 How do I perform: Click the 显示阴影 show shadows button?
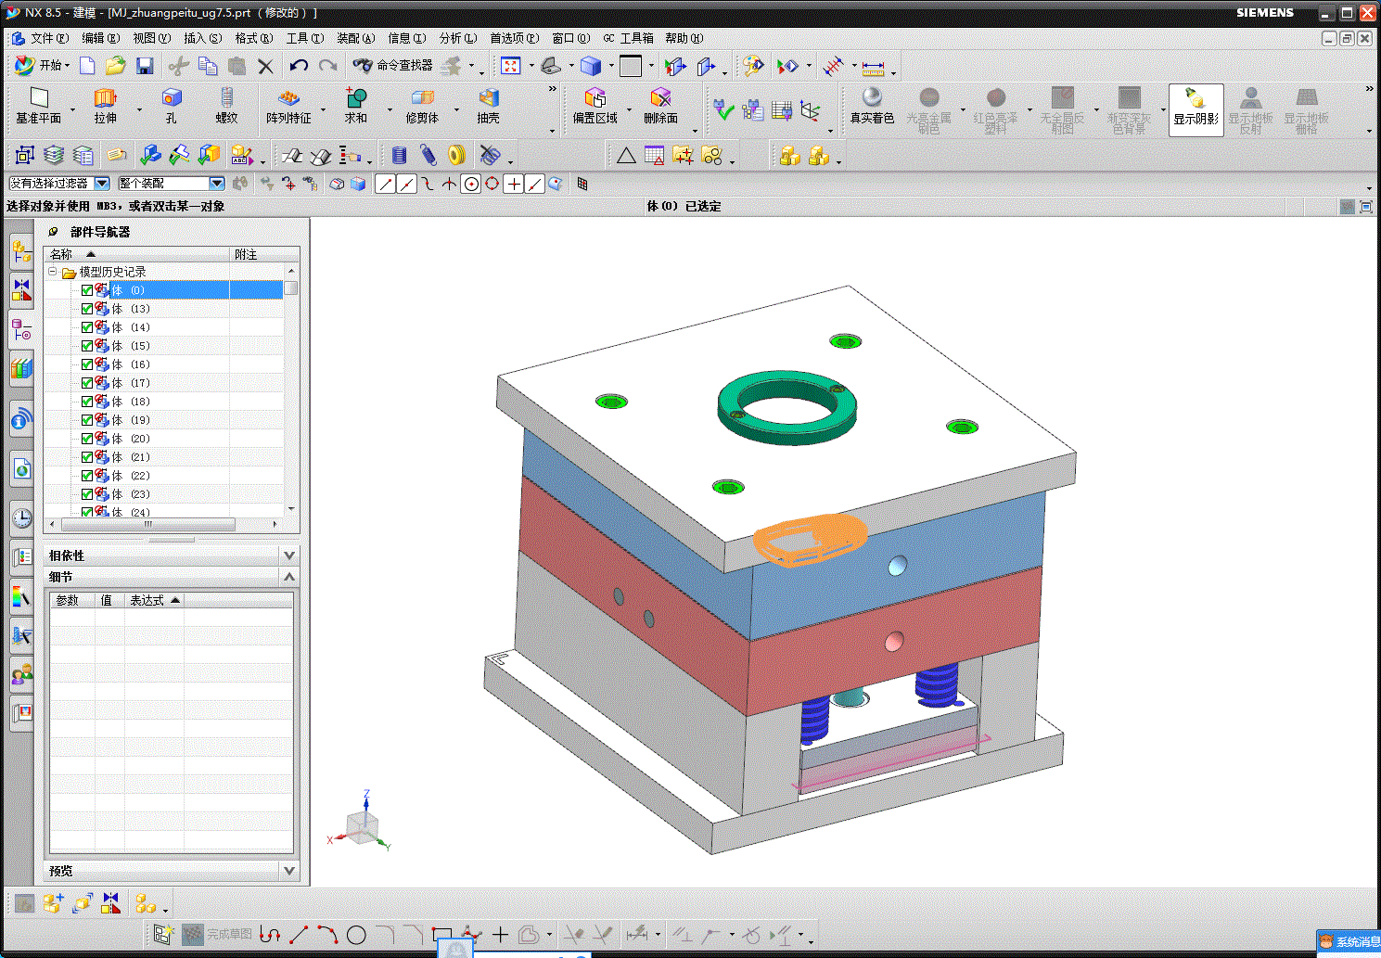point(1196,109)
